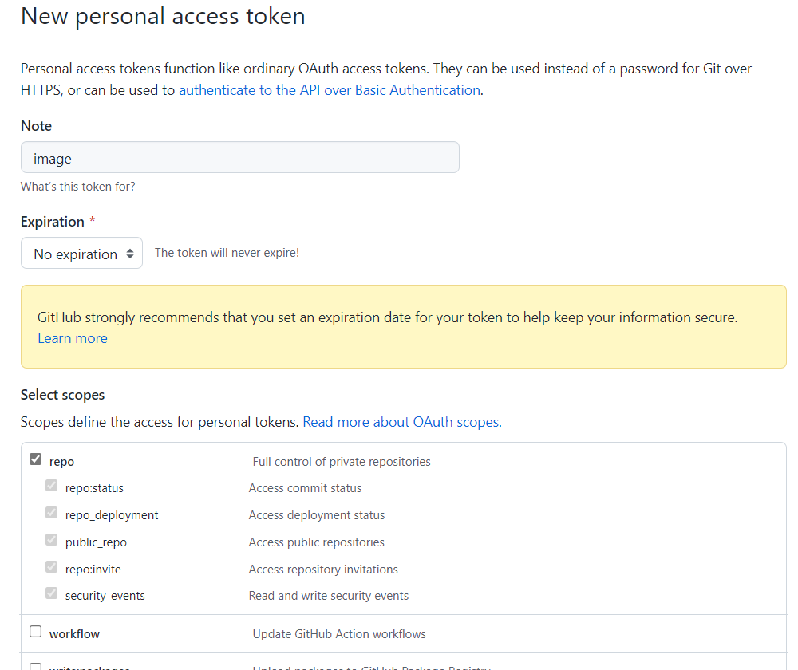Viewport: 798px width, 670px height.
Task: Open the API Basic Authentication link
Action: 329,90
